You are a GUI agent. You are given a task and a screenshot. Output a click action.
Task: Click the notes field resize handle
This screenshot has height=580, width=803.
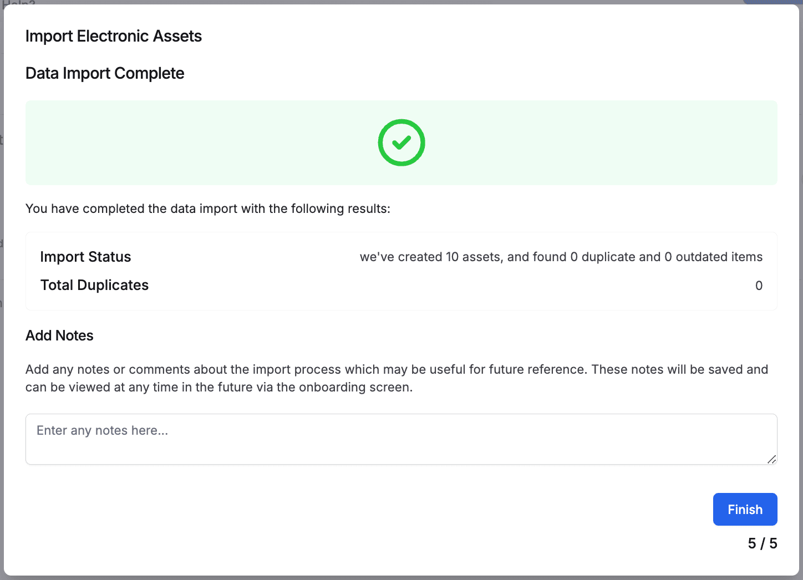[771, 459]
